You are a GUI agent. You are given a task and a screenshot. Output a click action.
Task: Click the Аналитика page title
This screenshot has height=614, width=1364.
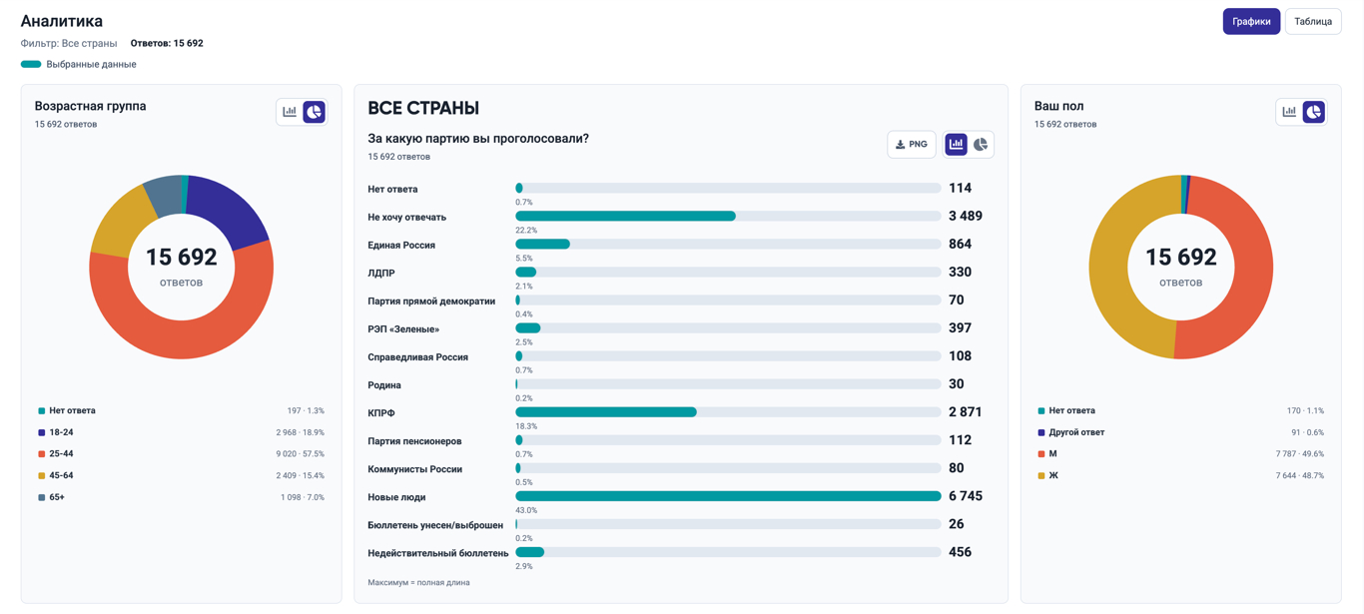coord(62,21)
